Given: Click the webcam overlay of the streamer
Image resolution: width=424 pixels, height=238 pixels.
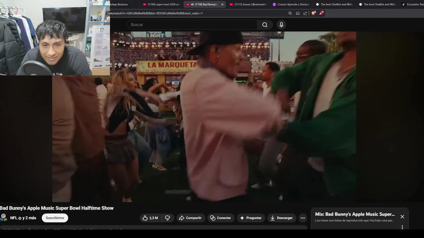Looking at the screenshot, I should [55, 38].
